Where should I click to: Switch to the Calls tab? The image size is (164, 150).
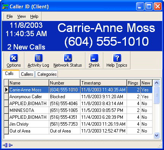(x=11, y=73)
